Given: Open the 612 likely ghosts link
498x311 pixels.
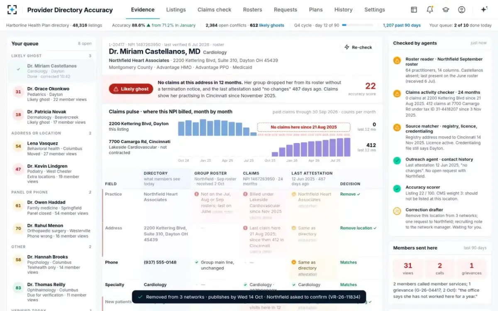Looking at the screenshot, I should (267, 25).
